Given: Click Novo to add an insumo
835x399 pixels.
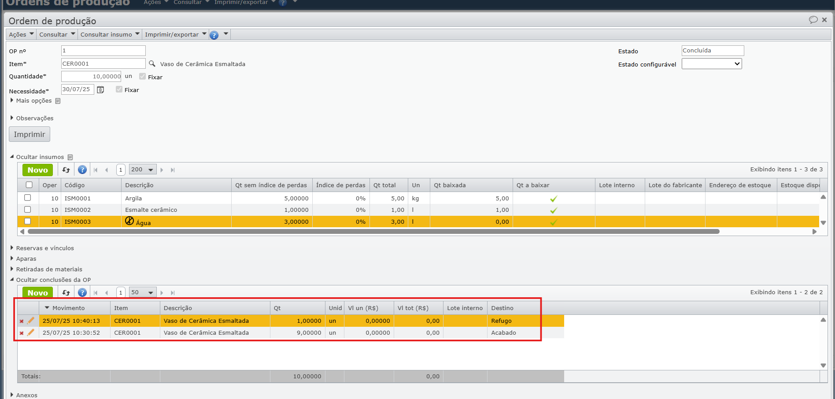Looking at the screenshot, I should [x=38, y=170].
